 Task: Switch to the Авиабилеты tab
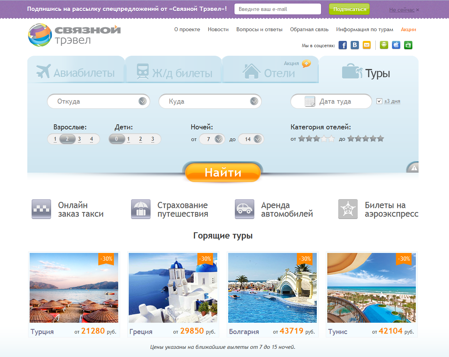tap(76, 72)
